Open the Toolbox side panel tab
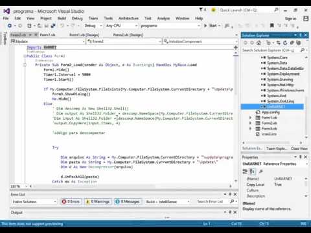The image size is (311, 233). point(5,38)
